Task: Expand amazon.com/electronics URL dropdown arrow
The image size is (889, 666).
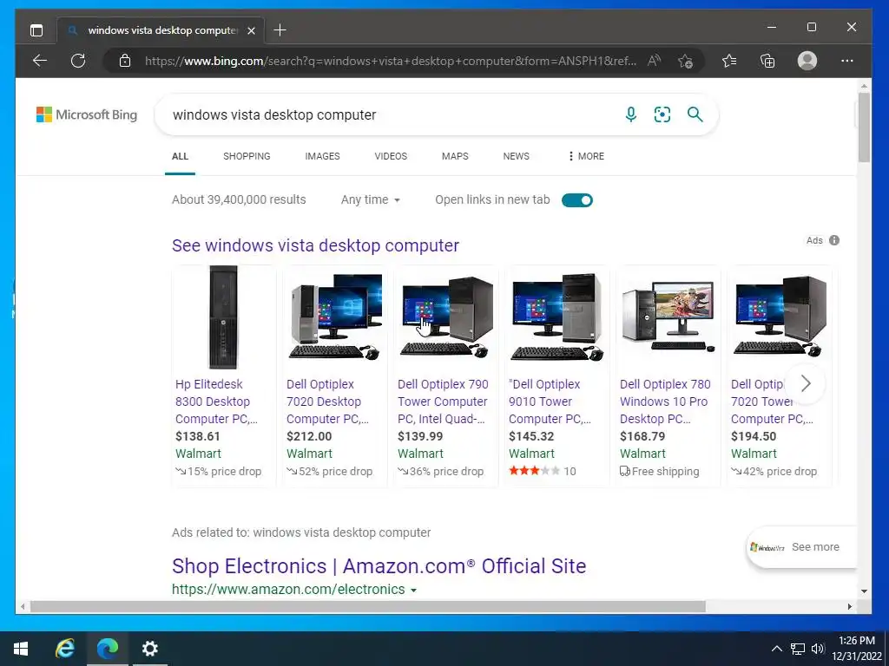Action: click(x=414, y=590)
